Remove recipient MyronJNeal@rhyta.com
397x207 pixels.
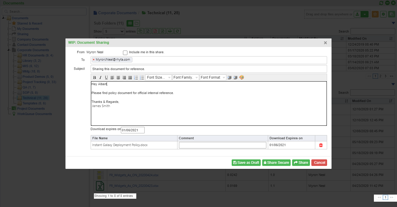click(x=94, y=60)
